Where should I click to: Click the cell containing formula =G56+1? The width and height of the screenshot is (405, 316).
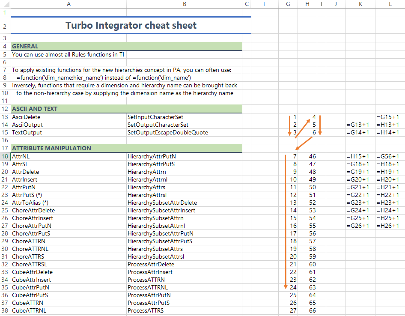pyautogui.click(x=390, y=157)
